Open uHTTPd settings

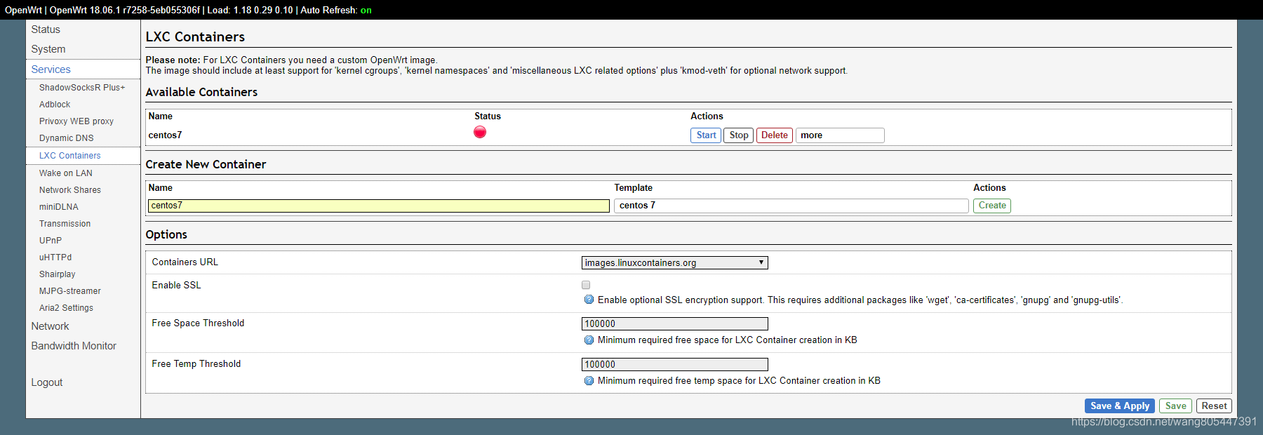pyautogui.click(x=55, y=257)
